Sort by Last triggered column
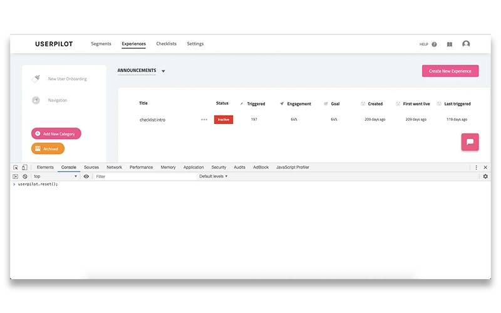This screenshot has width=501, height=313. [x=457, y=104]
